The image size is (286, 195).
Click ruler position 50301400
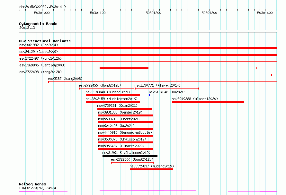(265, 13)
